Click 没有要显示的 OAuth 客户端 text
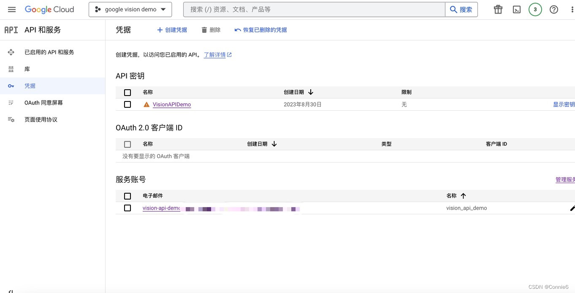This screenshot has height=293, width=575. (156, 156)
